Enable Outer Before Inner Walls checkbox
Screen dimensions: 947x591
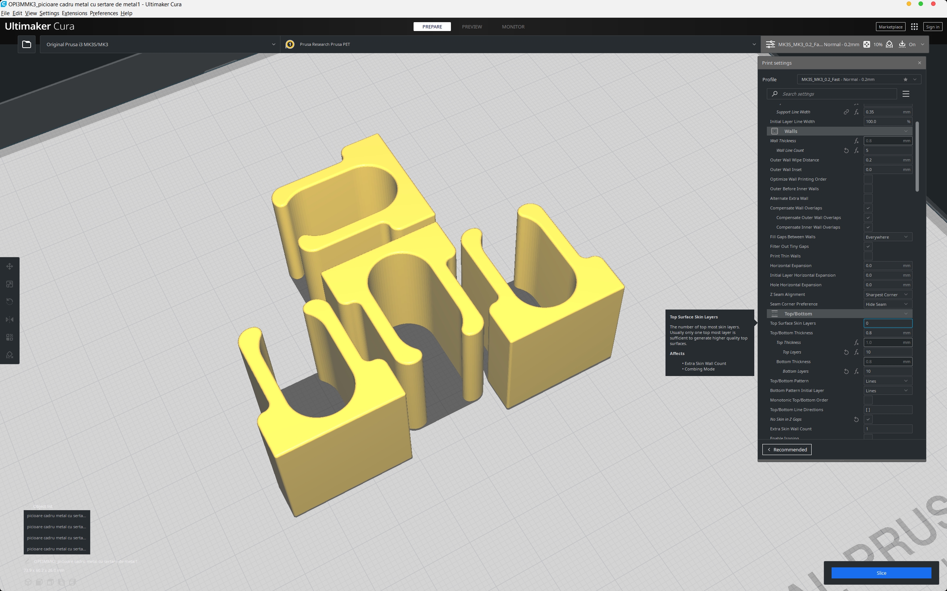click(868, 189)
